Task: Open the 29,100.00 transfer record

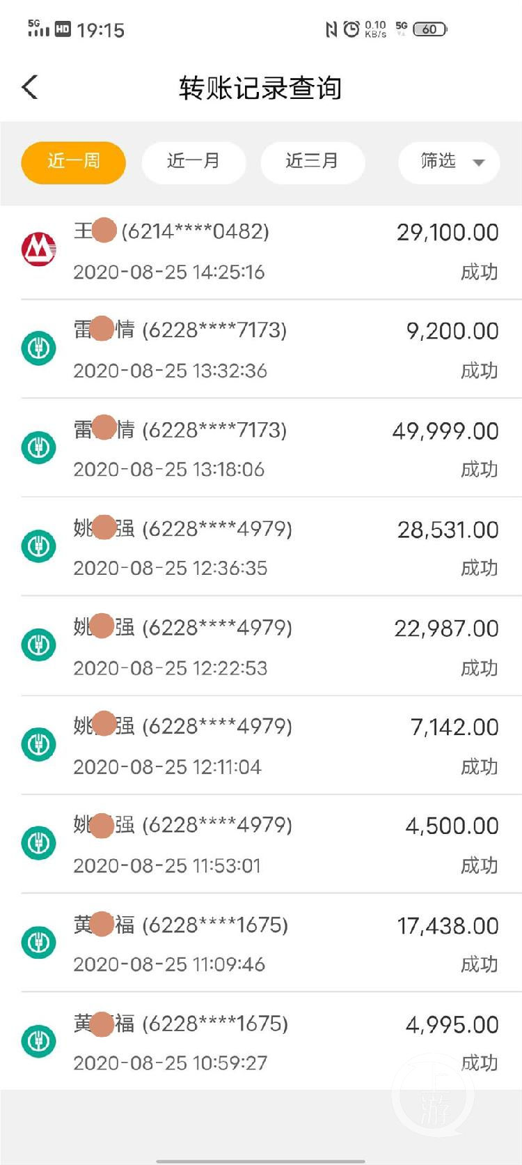Action: [x=271, y=251]
